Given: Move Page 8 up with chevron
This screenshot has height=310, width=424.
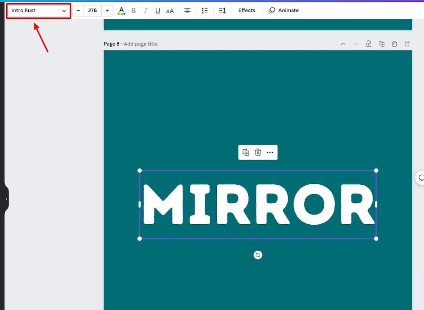Looking at the screenshot, I should point(343,44).
